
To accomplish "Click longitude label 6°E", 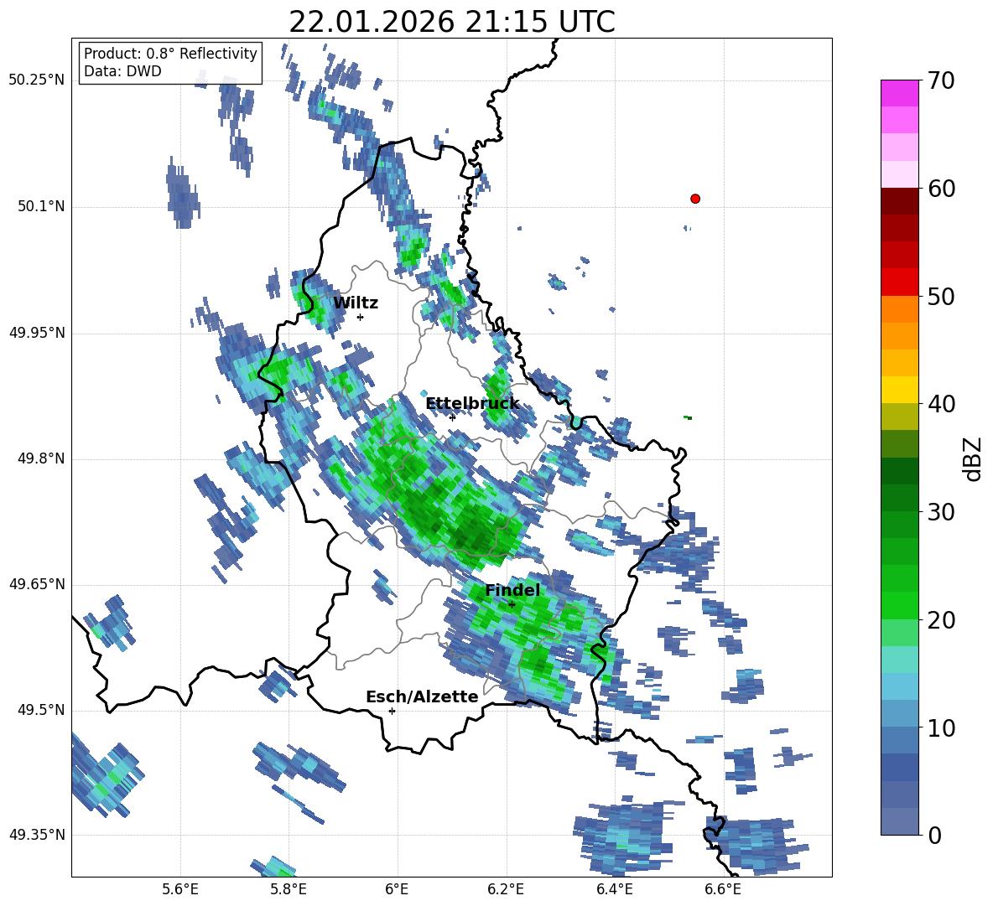I will pyautogui.click(x=397, y=889).
